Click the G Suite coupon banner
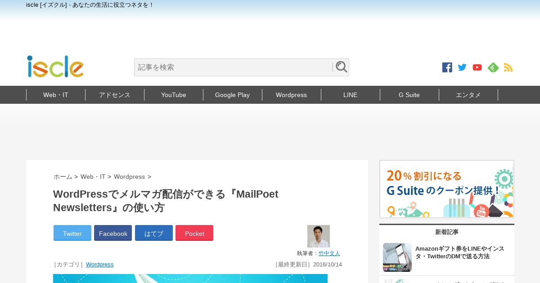 pyautogui.click(x=447, y=189)
